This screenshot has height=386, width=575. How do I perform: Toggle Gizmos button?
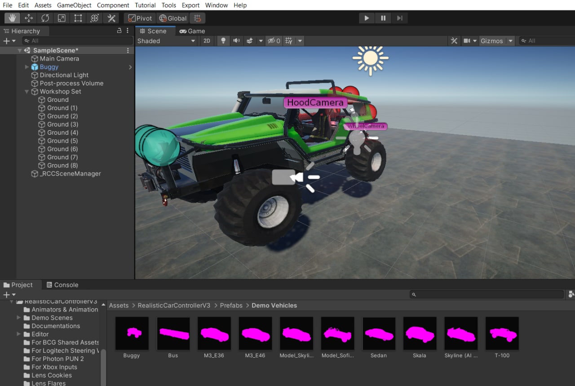[x=492, y=41]
